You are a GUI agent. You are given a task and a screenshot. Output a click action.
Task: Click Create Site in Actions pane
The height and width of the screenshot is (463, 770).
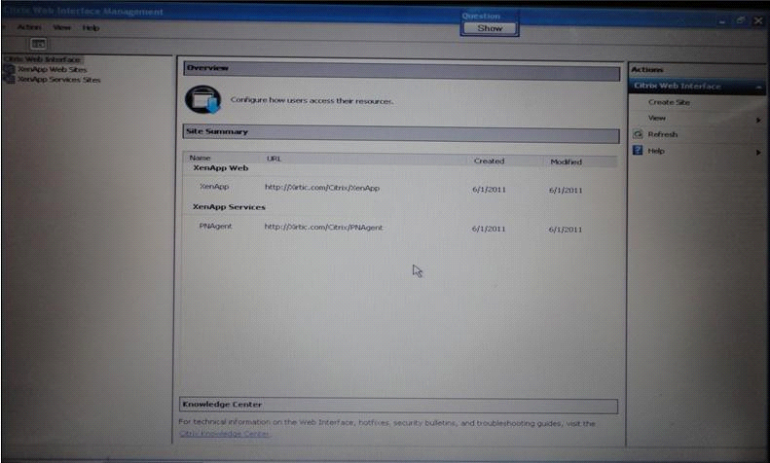pos(669,102)
